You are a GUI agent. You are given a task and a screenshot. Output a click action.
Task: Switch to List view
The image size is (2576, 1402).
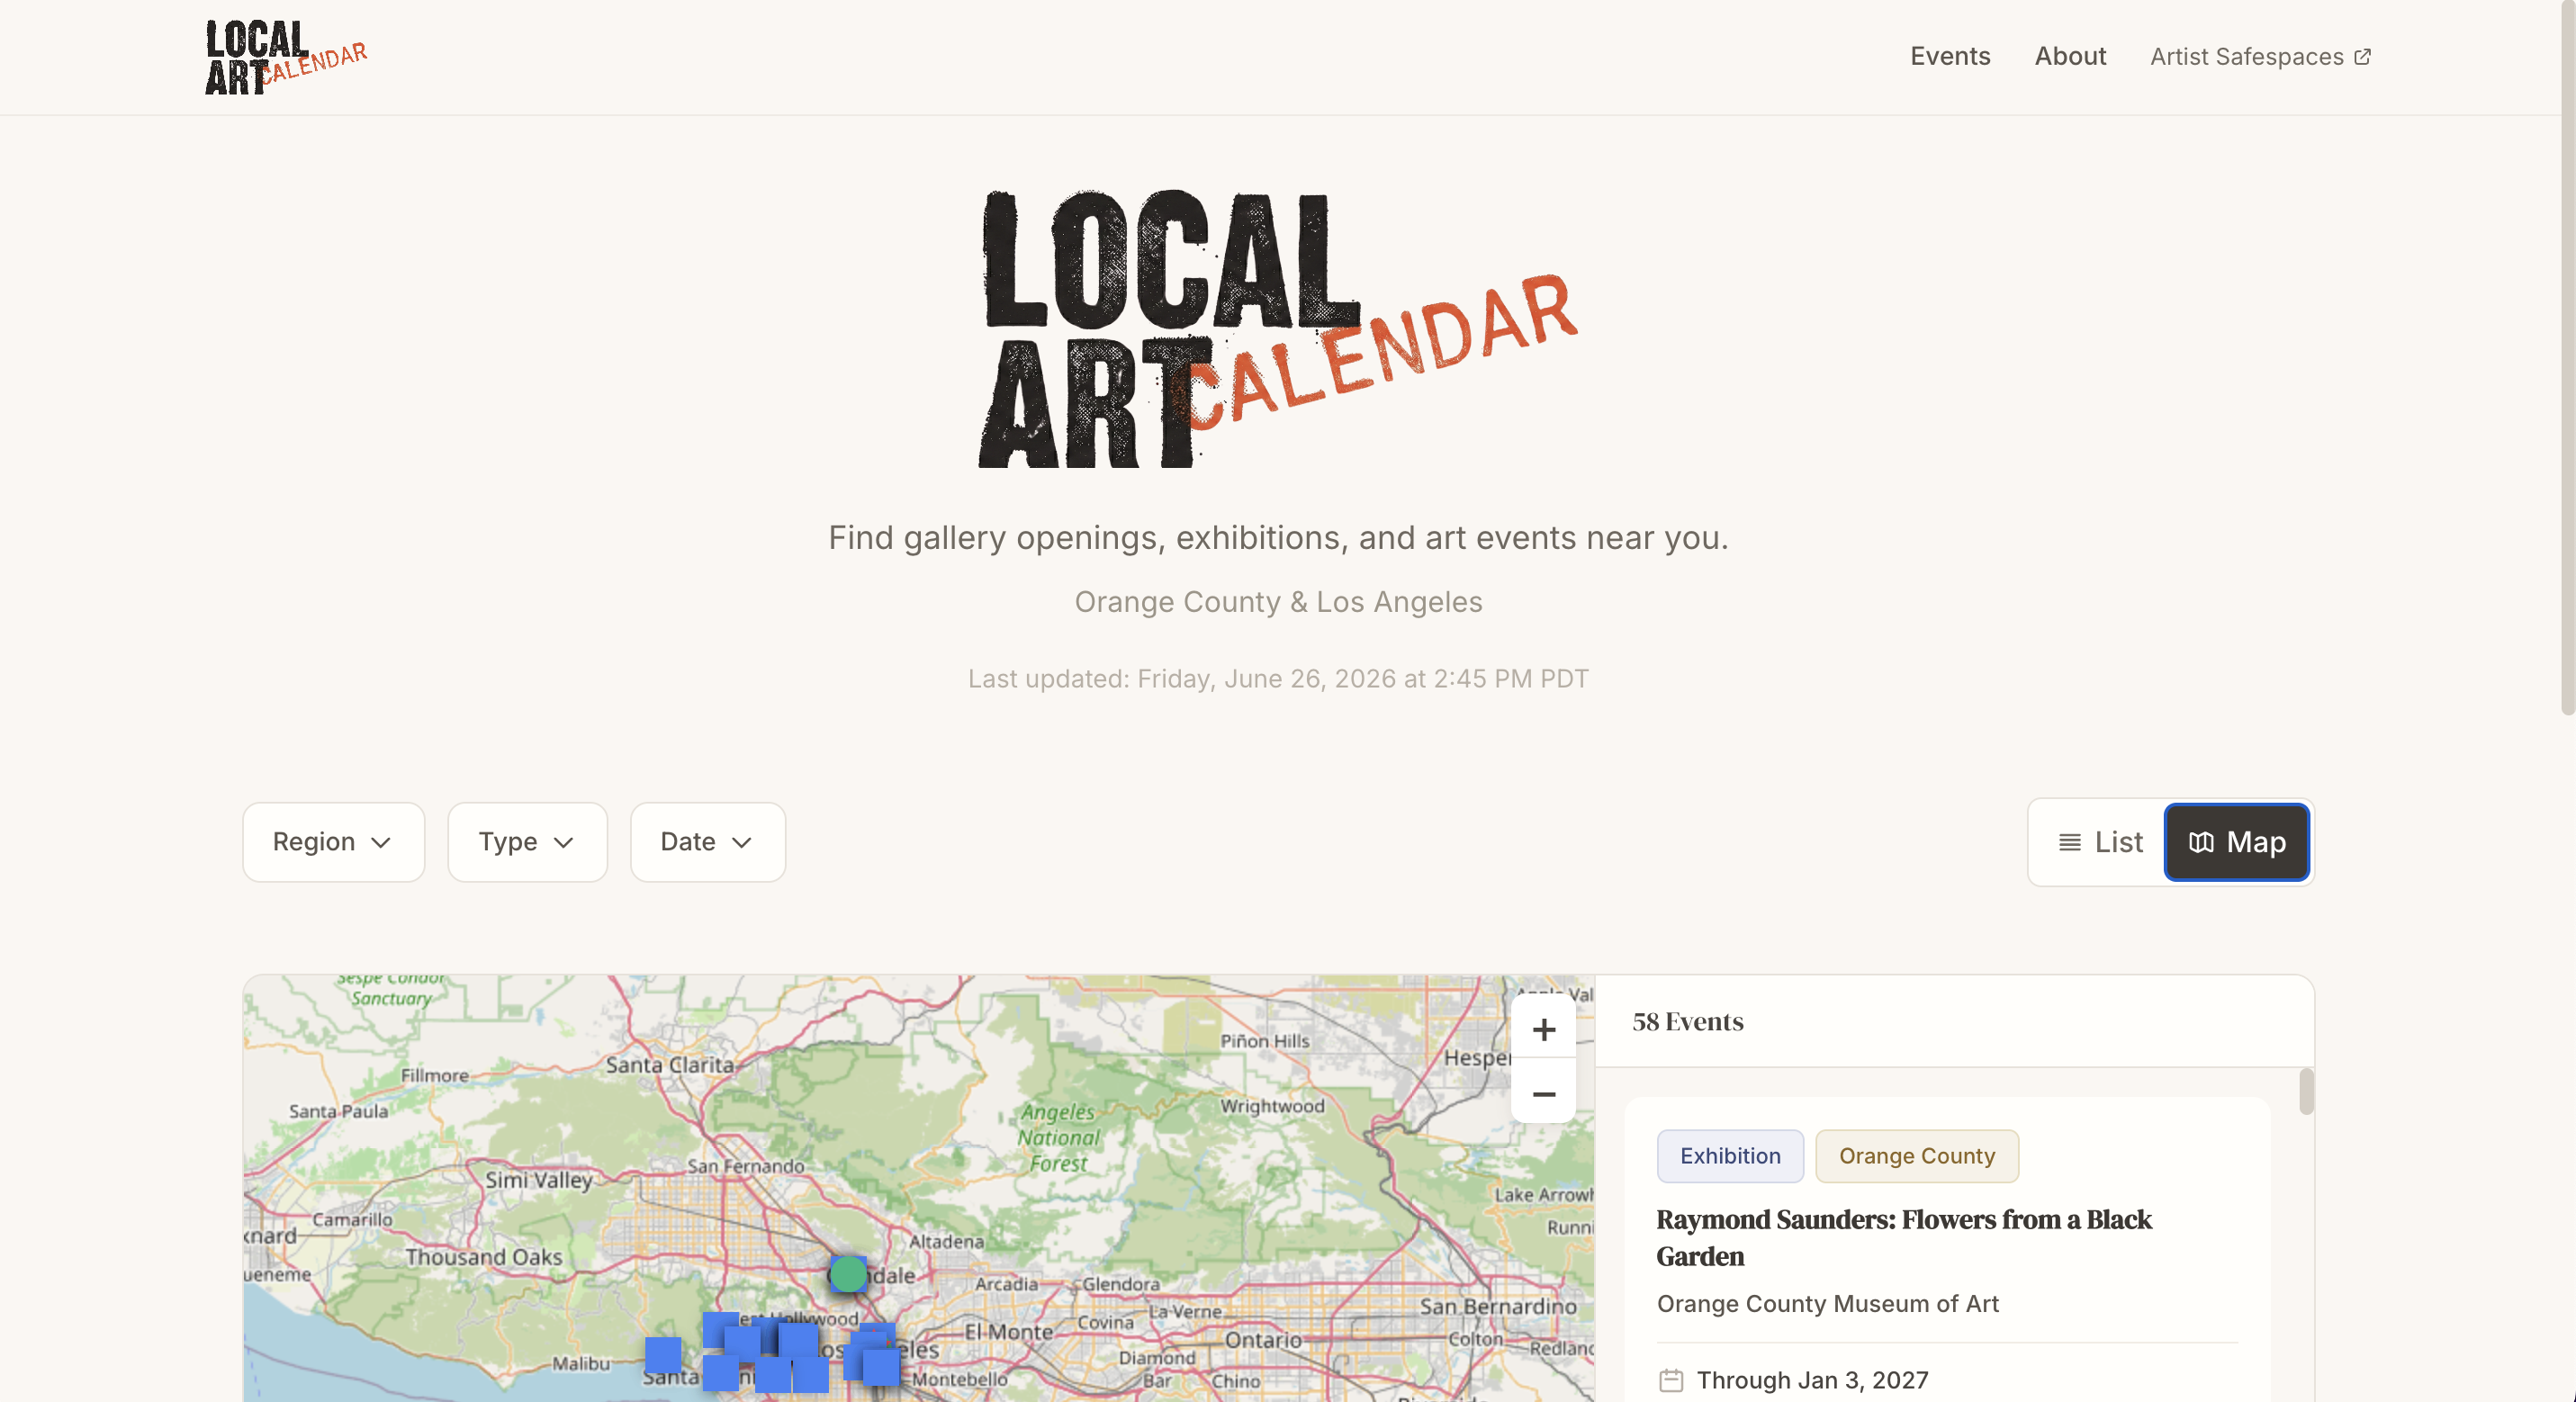pyautogui.click(x=2099, y=842)
